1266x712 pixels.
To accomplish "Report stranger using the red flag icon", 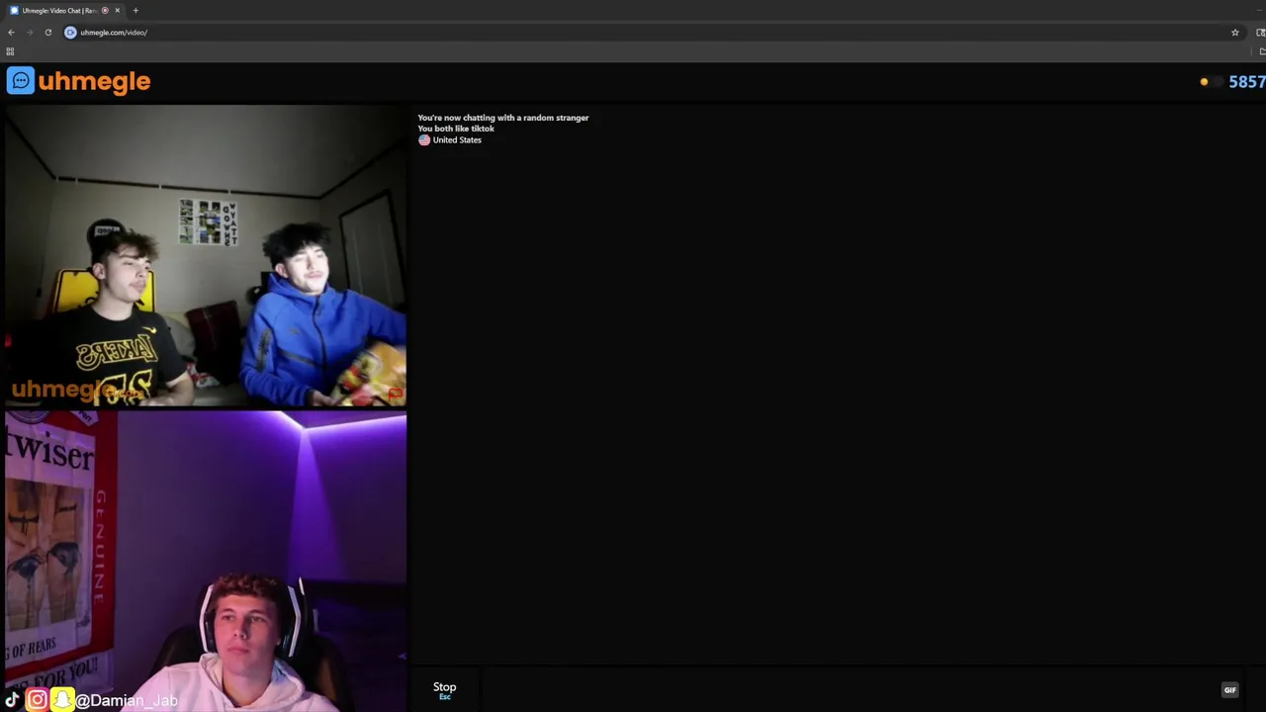I will [x=395, y=395].
